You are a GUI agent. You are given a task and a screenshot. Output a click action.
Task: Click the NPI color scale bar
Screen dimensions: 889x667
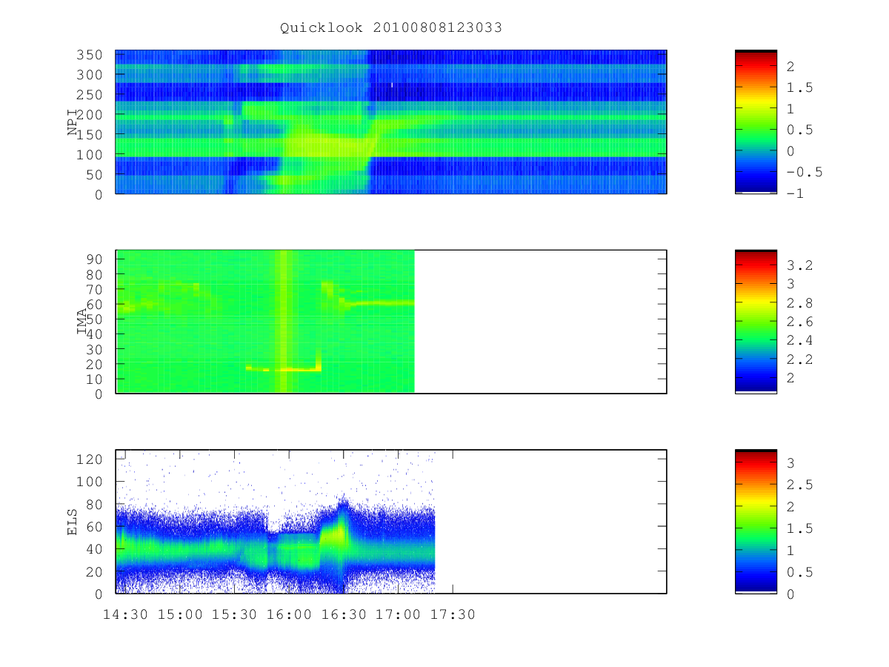(756, 122)
